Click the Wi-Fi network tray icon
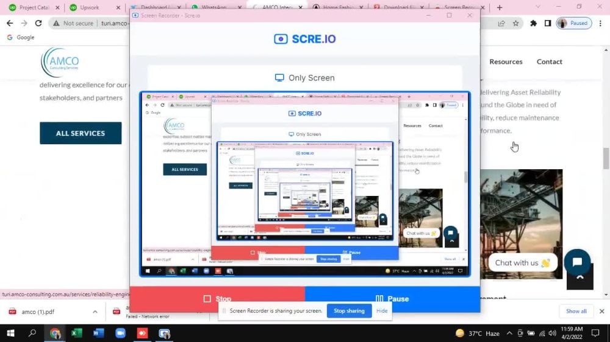Image resolution: width=610 pixels, height=342 pixels. click(x=542, y=333)
